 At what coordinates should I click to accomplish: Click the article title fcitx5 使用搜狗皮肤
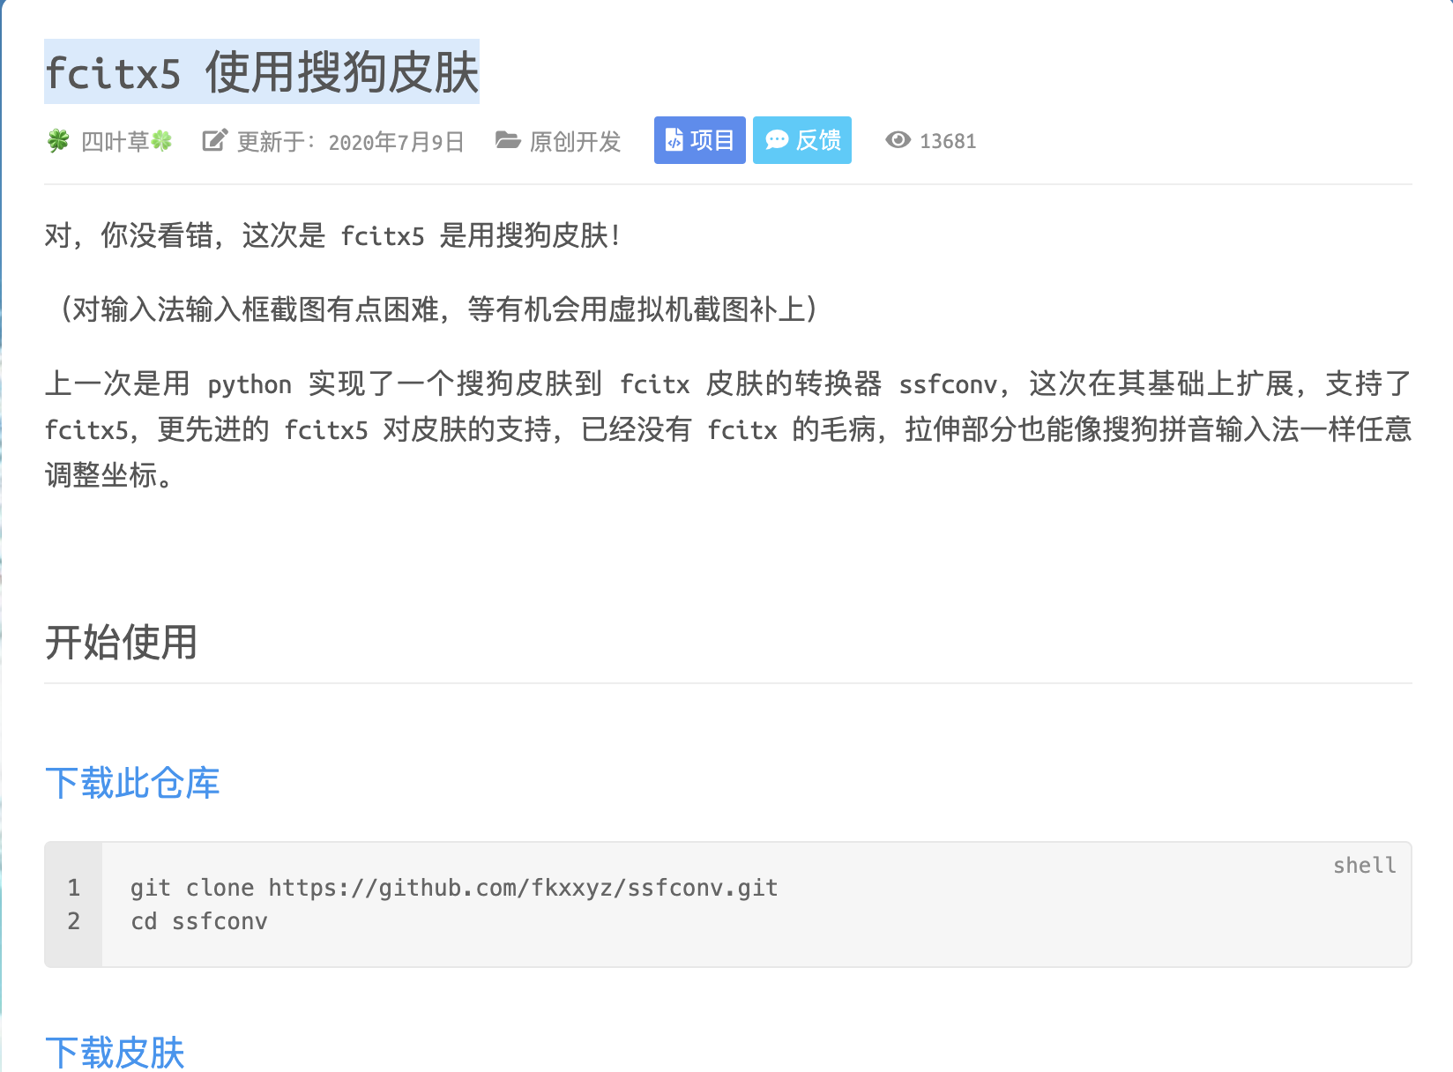(x=262, y=72)
